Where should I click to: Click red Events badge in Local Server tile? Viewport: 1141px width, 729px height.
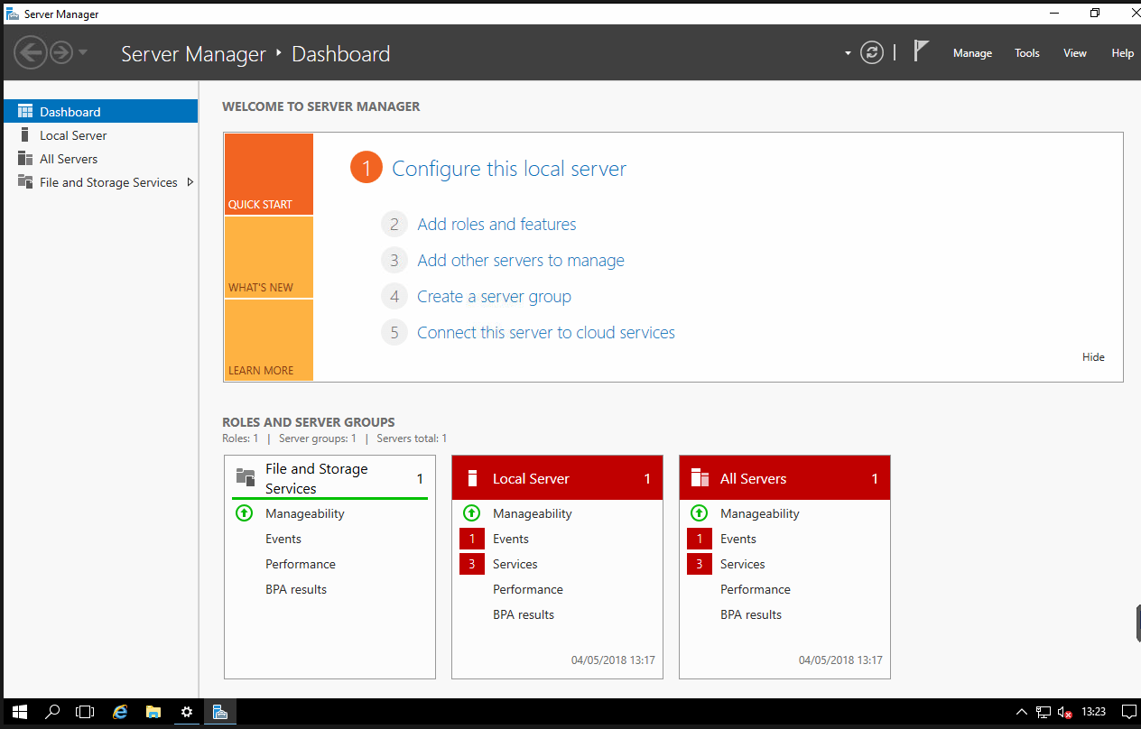coord(472,539)
